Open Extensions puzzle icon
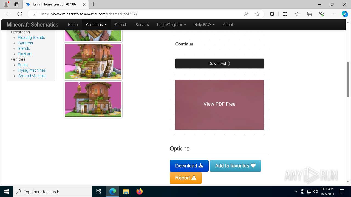Screen dimensions: 351x197 (x=272, y=14)
